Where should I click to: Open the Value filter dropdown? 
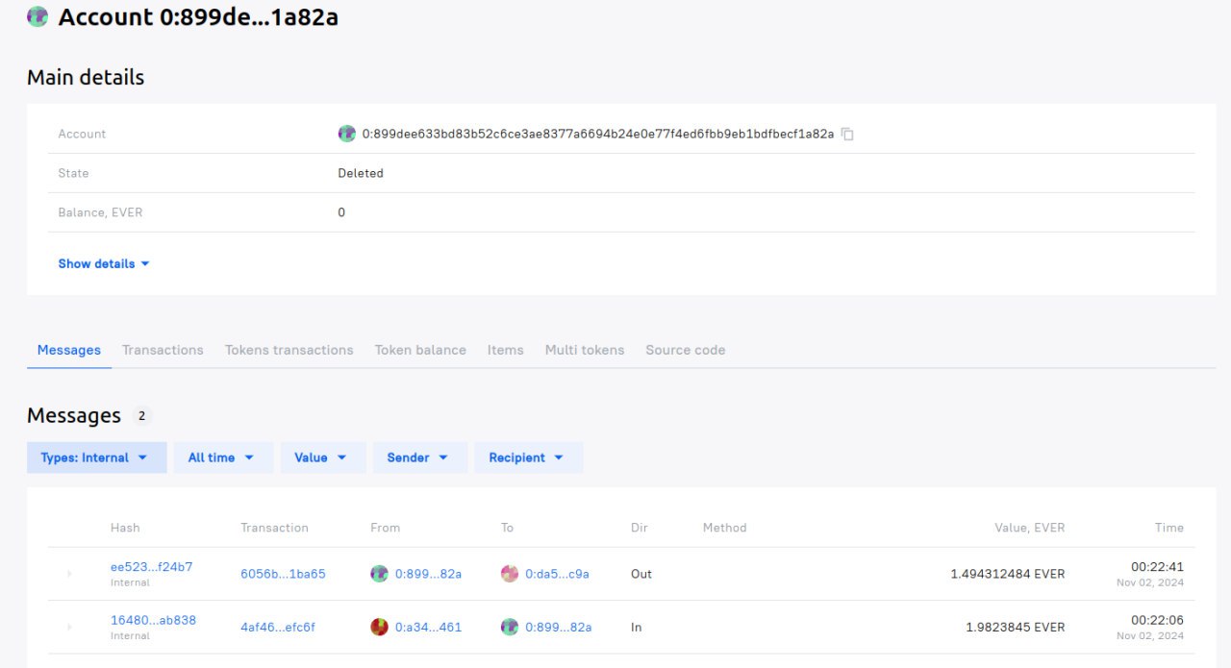point(322,458)
